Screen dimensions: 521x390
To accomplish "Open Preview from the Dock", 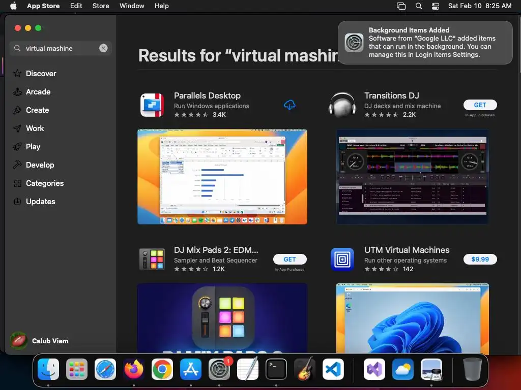I will click(431, 369).
